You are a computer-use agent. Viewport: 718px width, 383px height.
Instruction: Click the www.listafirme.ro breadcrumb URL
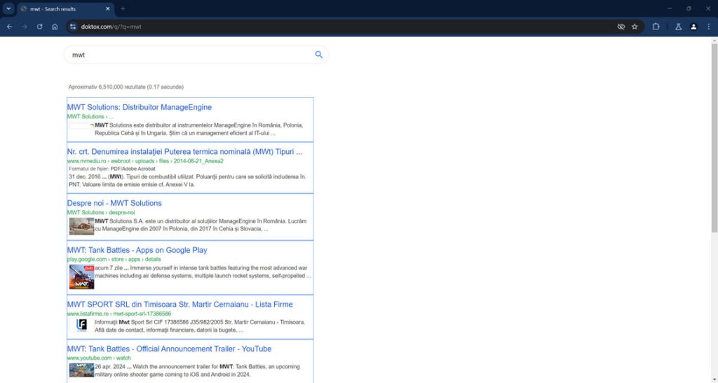(x=119, y=314)
